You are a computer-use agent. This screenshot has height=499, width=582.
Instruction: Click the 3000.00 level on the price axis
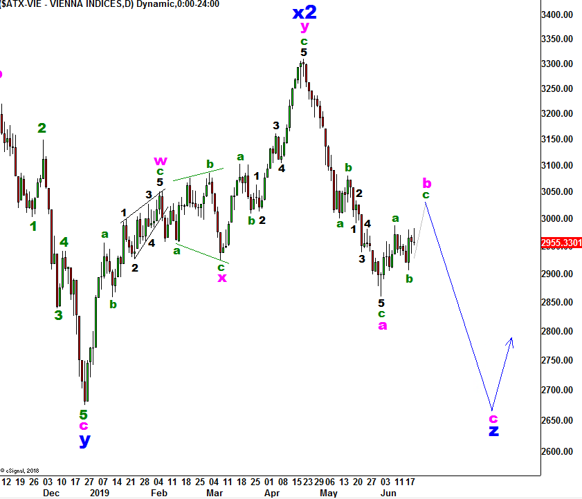(x=561, y=218)
